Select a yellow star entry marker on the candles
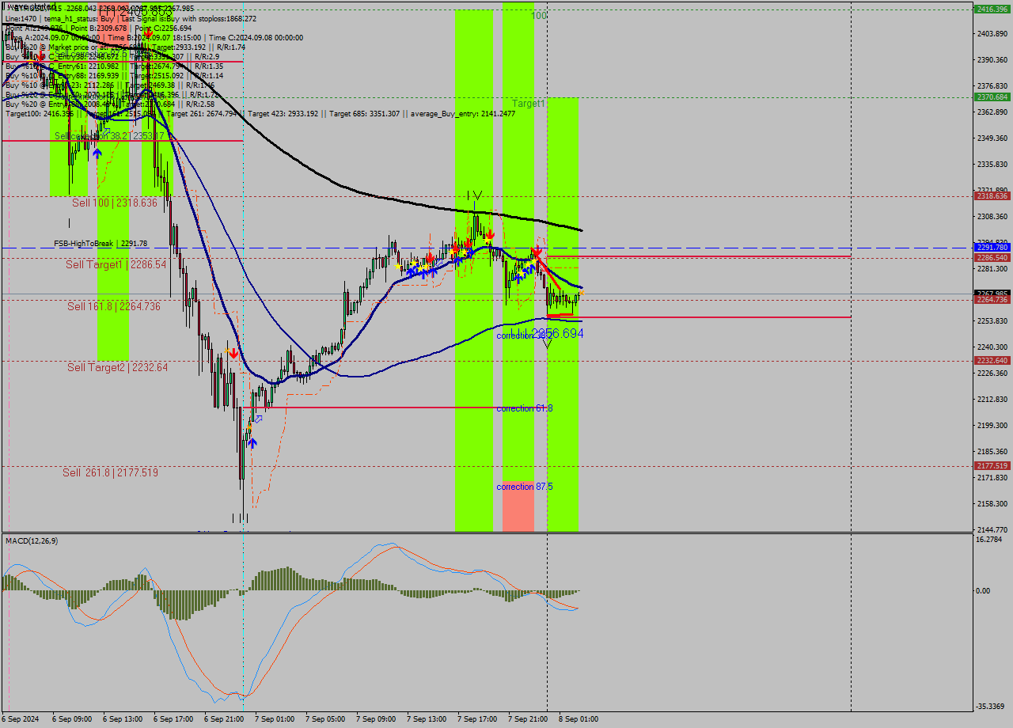The height and width of the screenshot is (728, 1013). point(533,260)
